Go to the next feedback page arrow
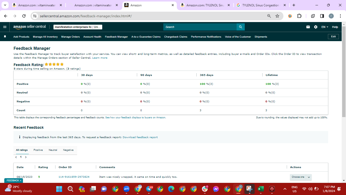 (x=26, y=157)
